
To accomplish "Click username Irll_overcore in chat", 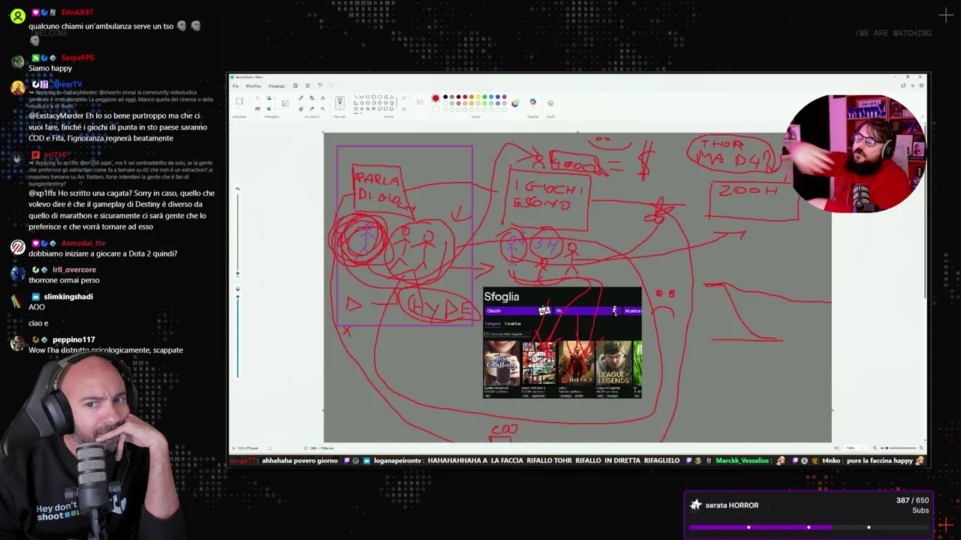I will (74, 269).
